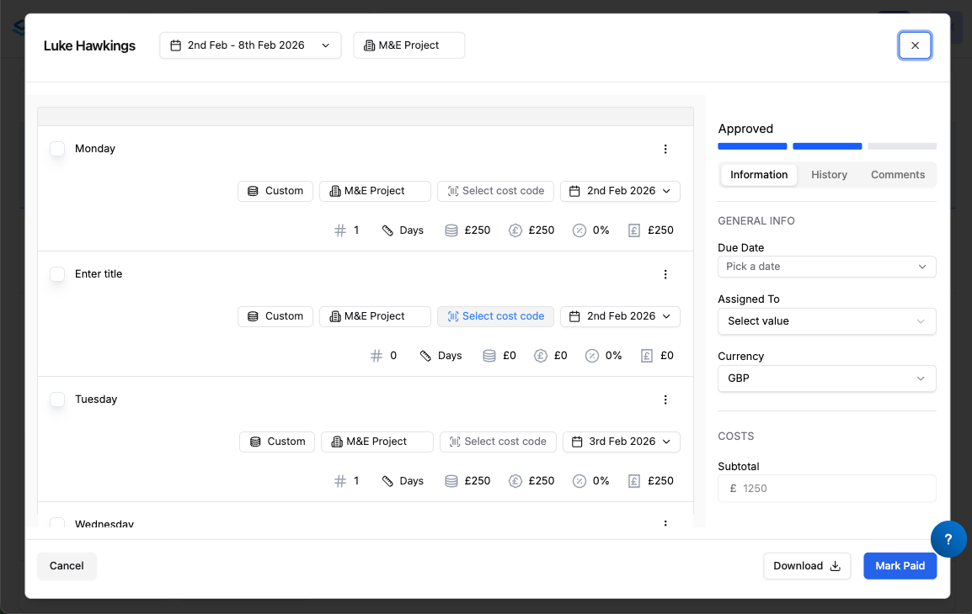Switch to the Information tab
The width and height of the screenshot is (972, 614).
click(x=759, y=175)
